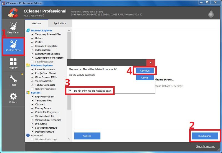Click the cleaning list scrollbar thumb

click(69, 71)
